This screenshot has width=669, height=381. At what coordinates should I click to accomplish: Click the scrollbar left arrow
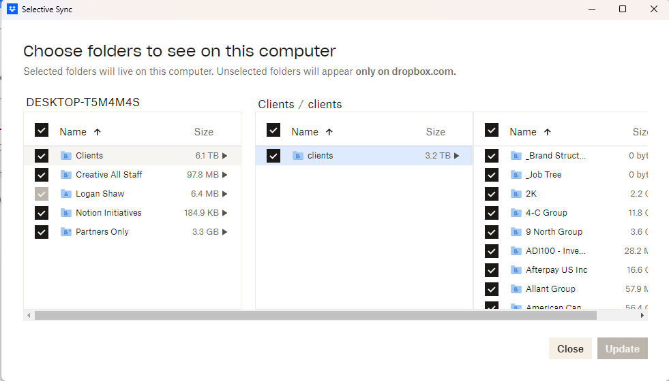(x=29, y=316)
